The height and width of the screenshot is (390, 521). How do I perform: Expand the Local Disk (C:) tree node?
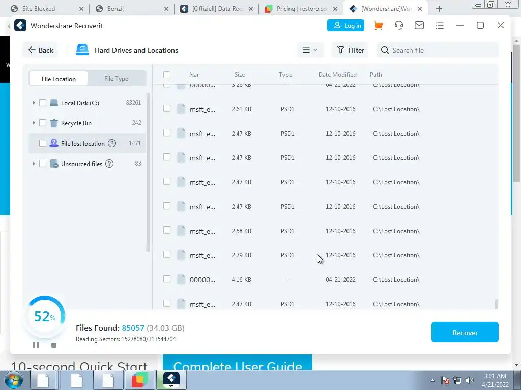34,103
